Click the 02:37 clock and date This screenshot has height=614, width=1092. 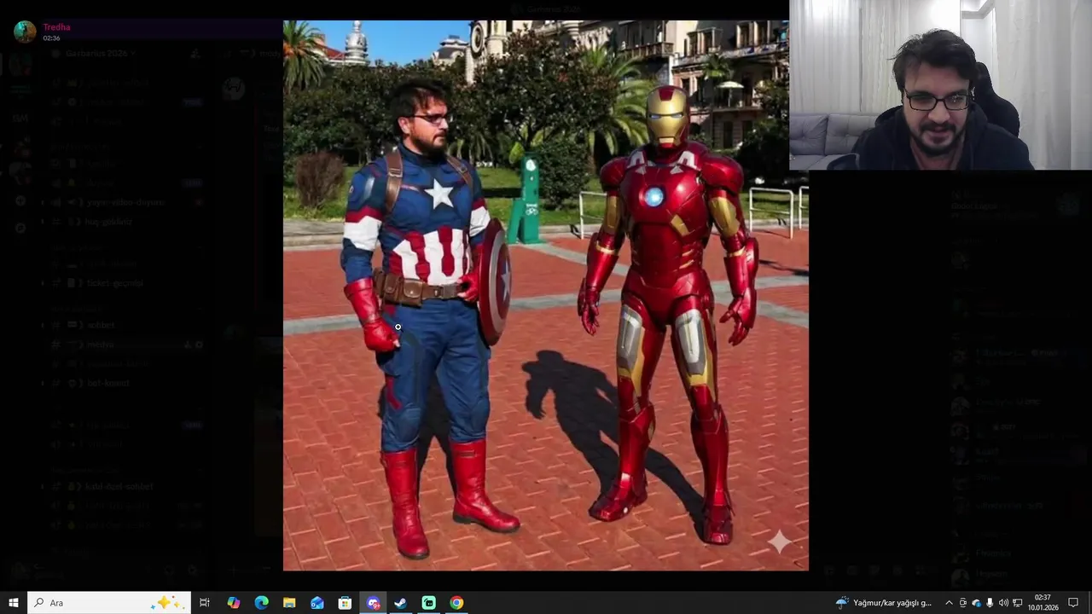tap(1043, 603)
